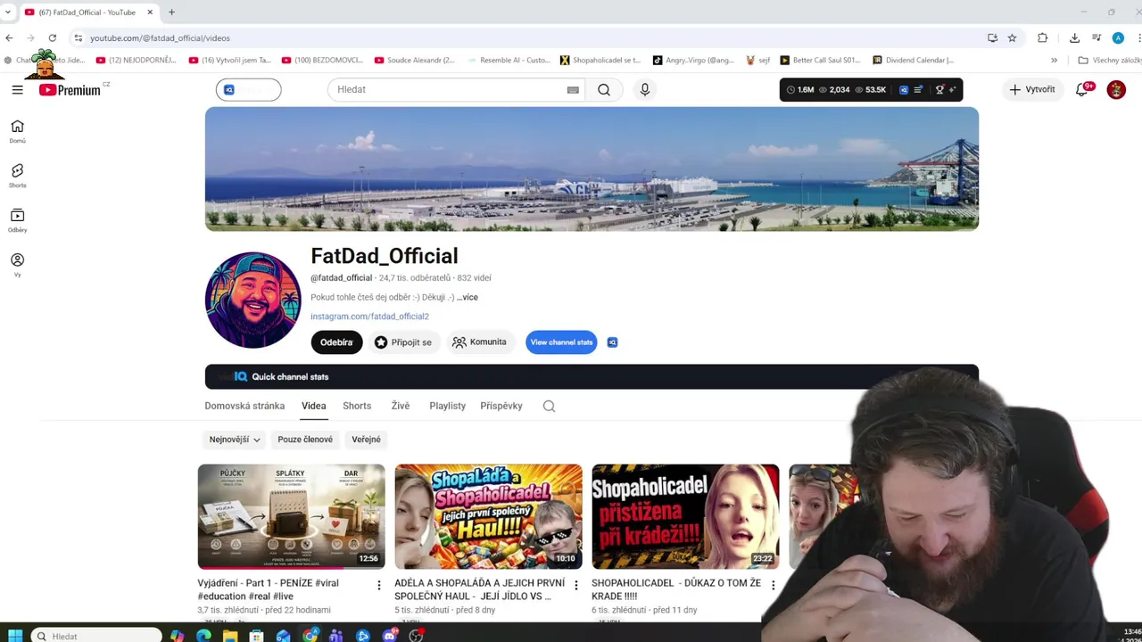The height and width of the screenshot is (642, 1142).
Task: Search within the channel using magnifier icon
Action: coord(549,406)
